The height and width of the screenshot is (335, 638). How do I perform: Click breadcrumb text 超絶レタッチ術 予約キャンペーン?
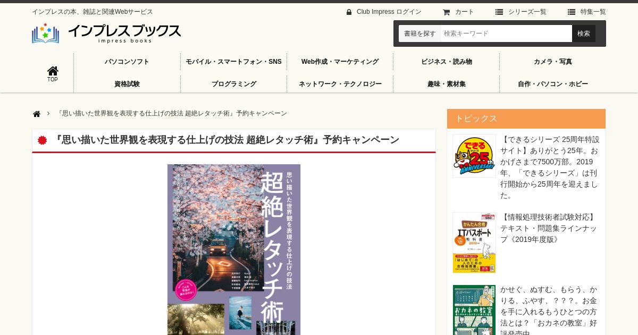172,113
